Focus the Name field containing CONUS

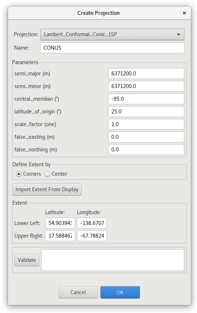[112, 48]
